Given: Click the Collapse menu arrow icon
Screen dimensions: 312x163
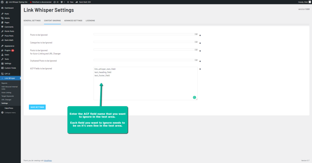Looking at the screenshot, I should [2, 112].
